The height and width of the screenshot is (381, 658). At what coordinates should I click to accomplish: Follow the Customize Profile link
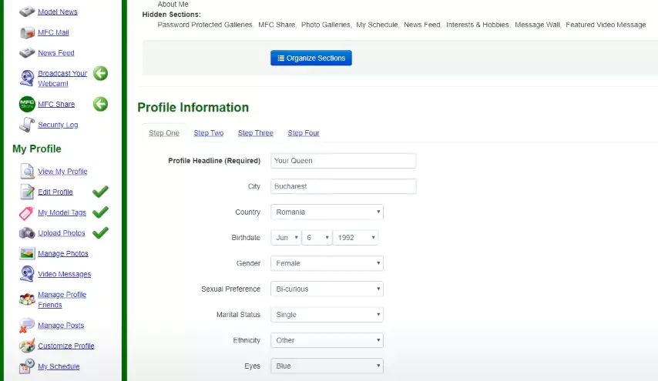click(66, 346)
